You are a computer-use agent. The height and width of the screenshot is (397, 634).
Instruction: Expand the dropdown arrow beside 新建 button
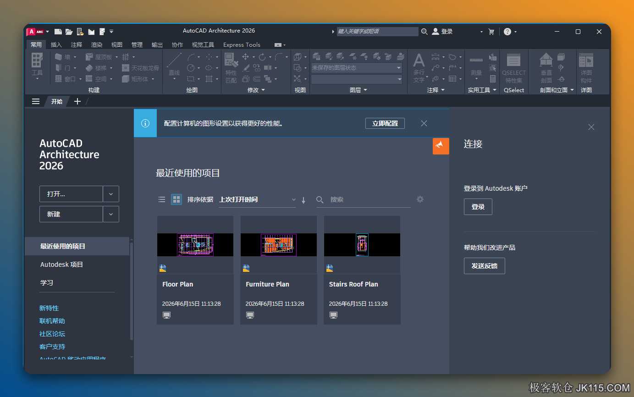111,214
